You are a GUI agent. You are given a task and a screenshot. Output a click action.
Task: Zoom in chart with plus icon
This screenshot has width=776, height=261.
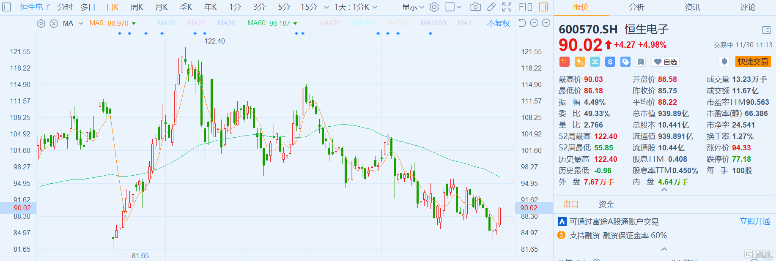pyautogui.click(x=546, y=23)
